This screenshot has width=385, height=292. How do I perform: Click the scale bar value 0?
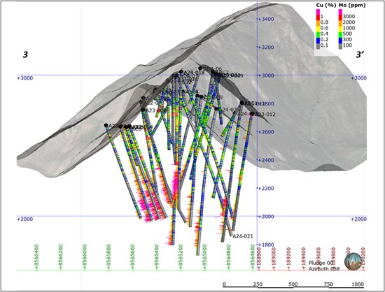pyautogui.click(x=224, y=284)
